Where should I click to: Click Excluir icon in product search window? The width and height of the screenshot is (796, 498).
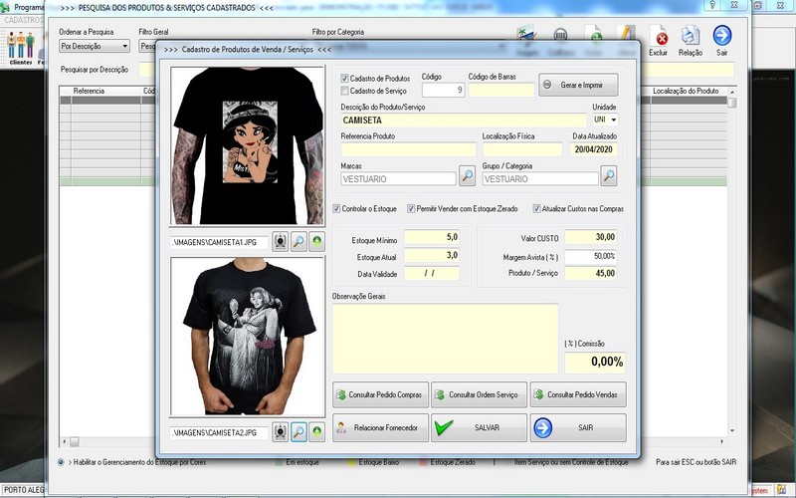(659, 41)
